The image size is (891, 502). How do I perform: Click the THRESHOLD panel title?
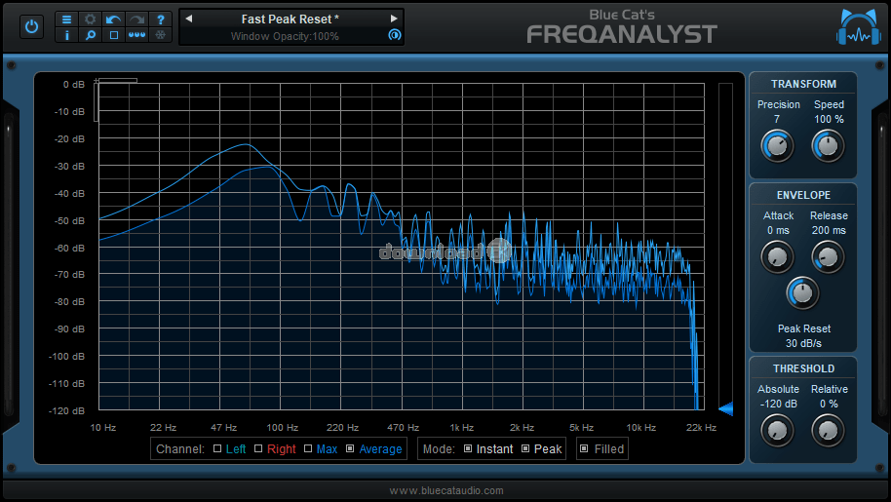click(x=803, y=369)
